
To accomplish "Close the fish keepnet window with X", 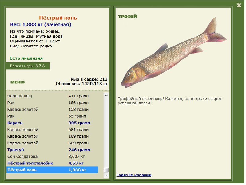I will pyautogui.click(x=239, y=5).
